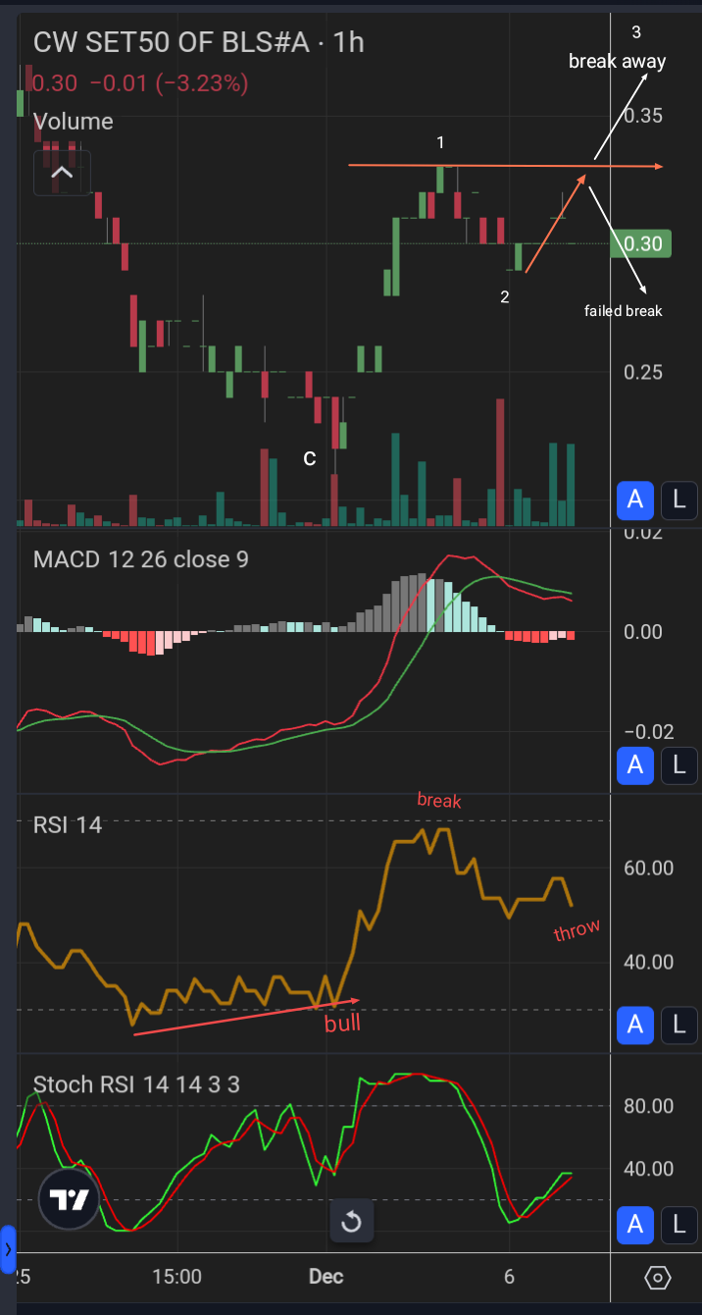The height and width of the screenshot is (1315, 702).
Task: Click the price change -0.01 (-3.23%) text
Action: tap(169, 83)
